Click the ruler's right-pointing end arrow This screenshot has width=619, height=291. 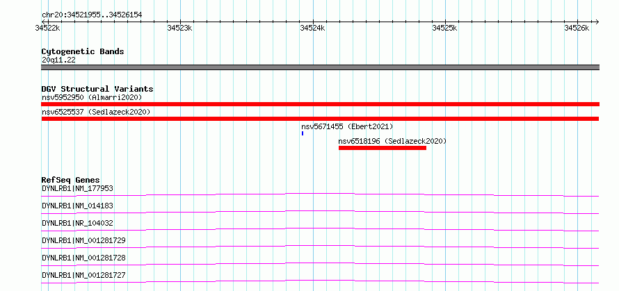(597, 22)
